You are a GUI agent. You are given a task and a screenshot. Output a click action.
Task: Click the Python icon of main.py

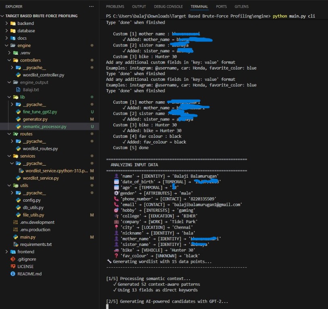coord(16,237)
